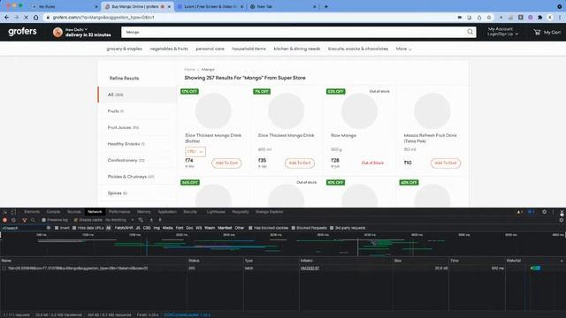Click the network filter text field
This screenshot has width=566, height=318.
[x=23, y=228]
